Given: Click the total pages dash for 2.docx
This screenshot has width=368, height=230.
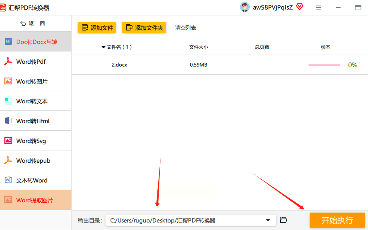Looking at the screenshot, I should click(262, 65).
